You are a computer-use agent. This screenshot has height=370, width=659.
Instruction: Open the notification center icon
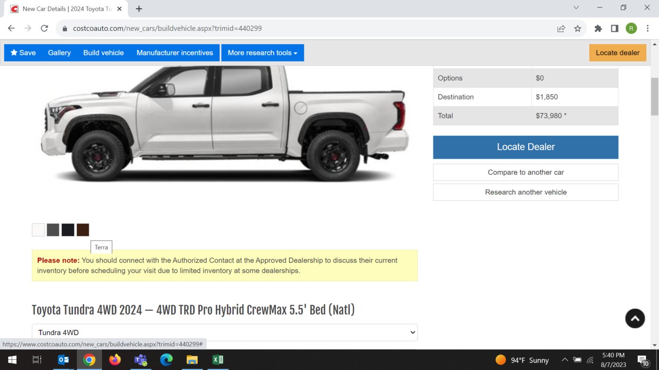tap(643, 360)
